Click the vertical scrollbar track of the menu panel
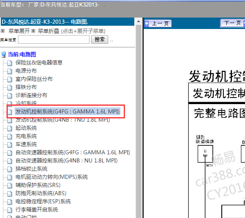Image resolution: width=245 pixels, height=218 pixels. pos(138,121)
